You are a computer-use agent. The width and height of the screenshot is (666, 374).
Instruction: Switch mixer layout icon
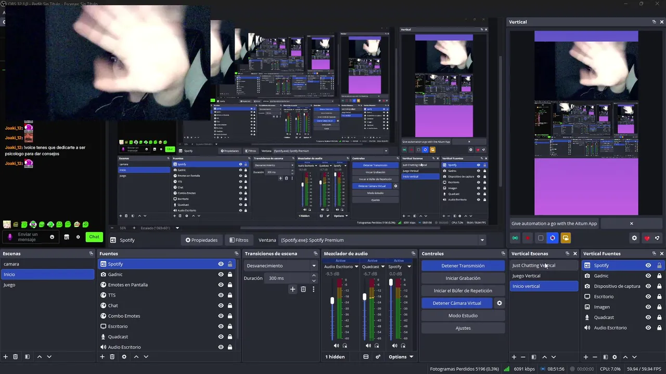click(x=366, y=357)
